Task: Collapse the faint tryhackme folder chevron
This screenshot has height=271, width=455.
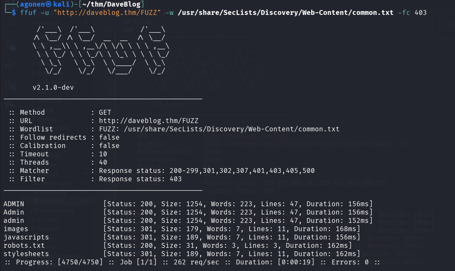Action: 29,23
